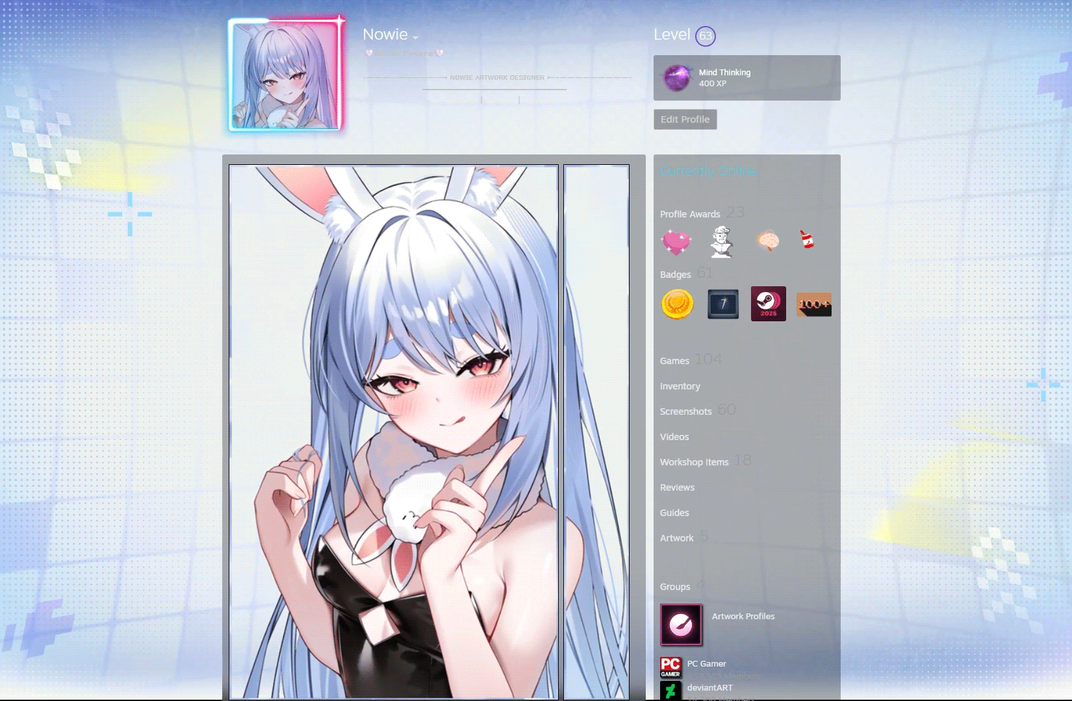Viewport: 1072px width, 701px height.
Task: Click the Artwork Profiles group logo
Action: click(x=681, y=625)
